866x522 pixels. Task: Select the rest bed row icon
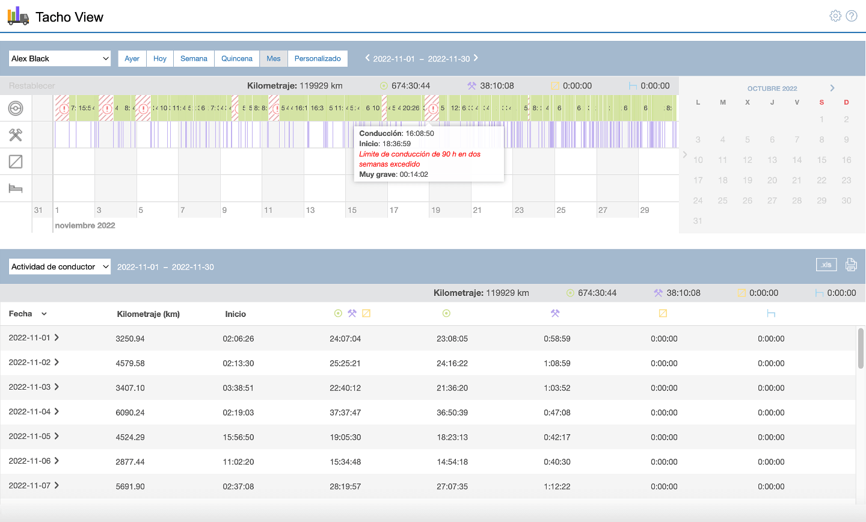(x=16, y=189)
